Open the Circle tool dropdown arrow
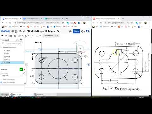The width and height of the screenshot is (152, 114). [22, 36]
